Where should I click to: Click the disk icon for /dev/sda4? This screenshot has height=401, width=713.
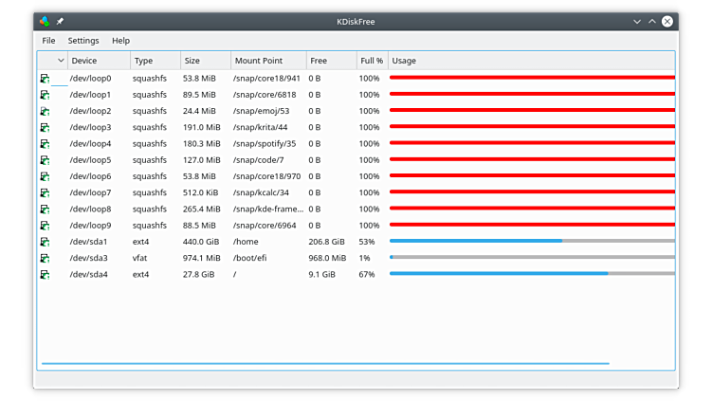click(45, 275)
